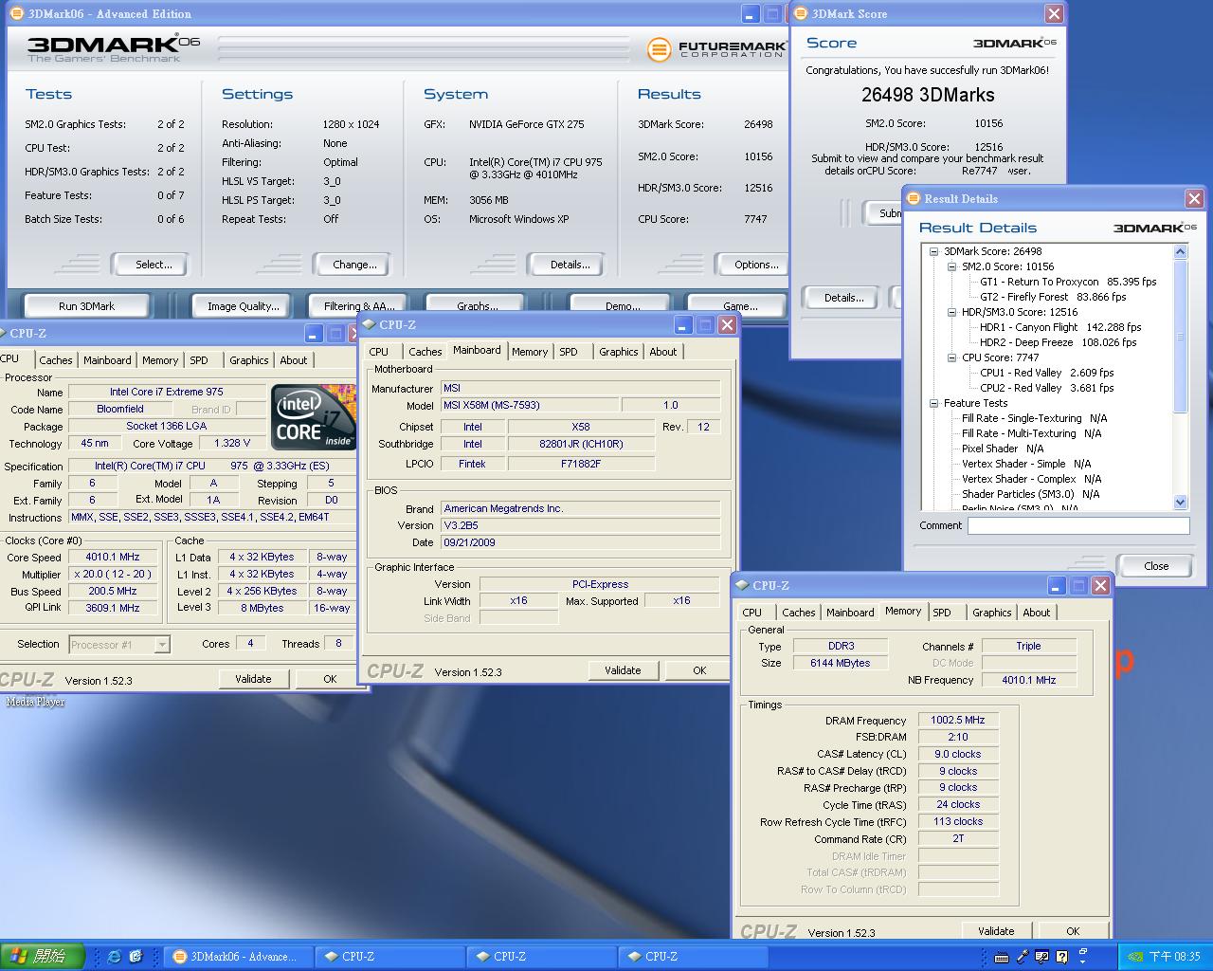
Task: Click the Futuremark Corporation logo
Action: tap(716, 49)
